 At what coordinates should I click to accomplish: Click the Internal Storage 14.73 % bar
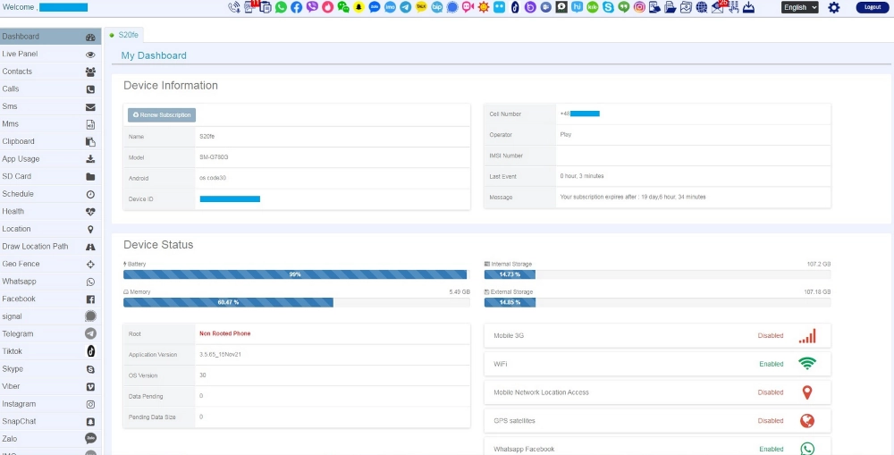point(657,274)
